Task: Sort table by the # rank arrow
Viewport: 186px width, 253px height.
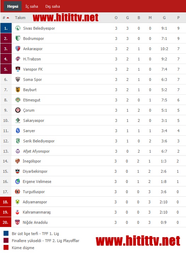Action: 8,18
